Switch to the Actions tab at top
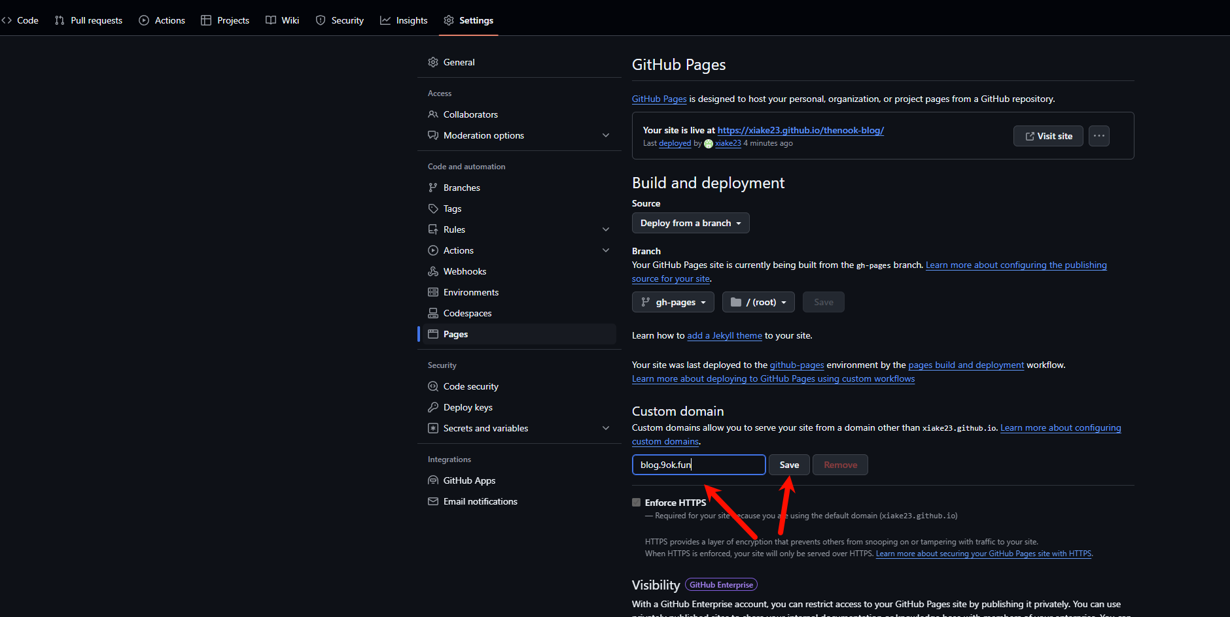The image size is (1230, 617). click(162, 20)
